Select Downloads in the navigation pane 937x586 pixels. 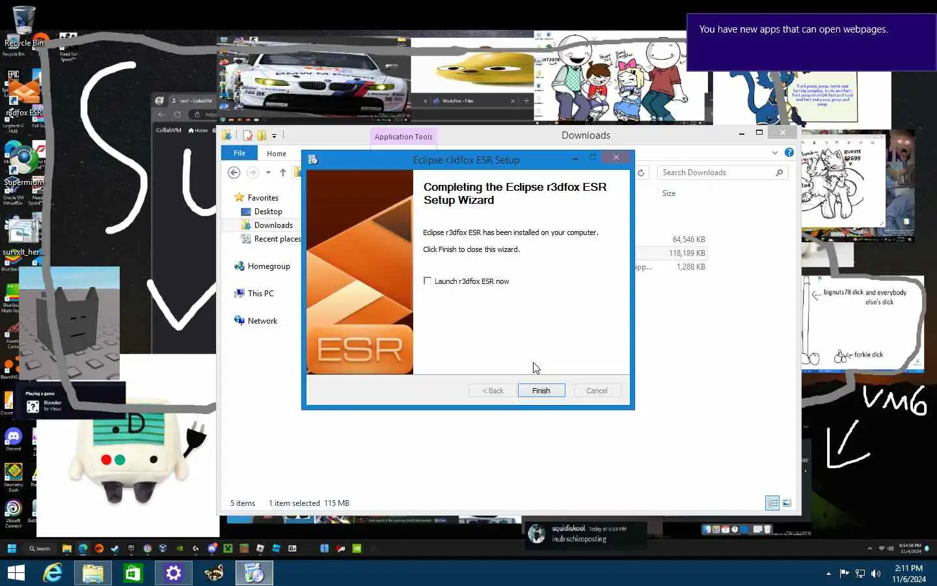coord(273,225)
